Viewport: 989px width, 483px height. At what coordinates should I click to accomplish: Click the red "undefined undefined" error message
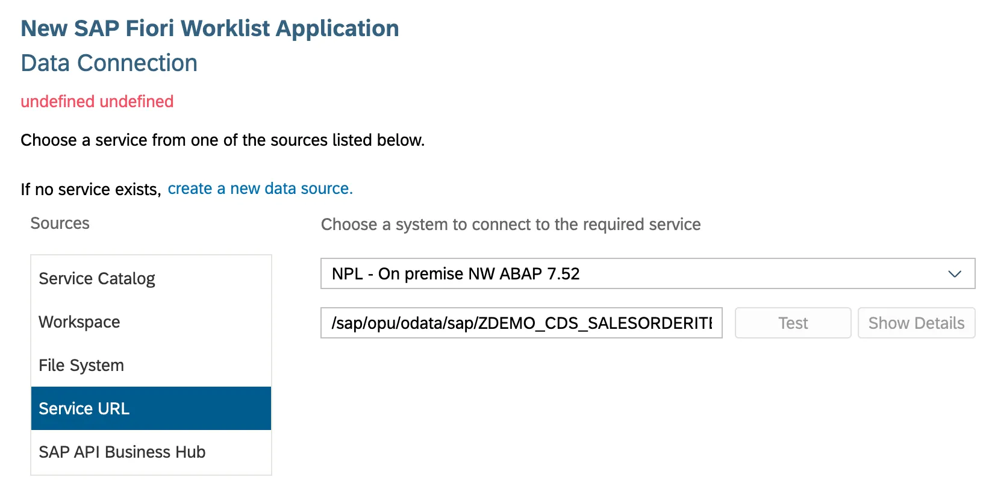click(x=97, y=102)
